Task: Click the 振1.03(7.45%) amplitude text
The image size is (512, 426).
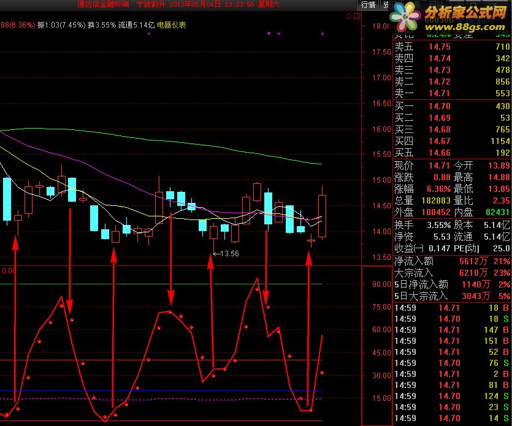Action: pyautogui.click(x=61, y=25)
